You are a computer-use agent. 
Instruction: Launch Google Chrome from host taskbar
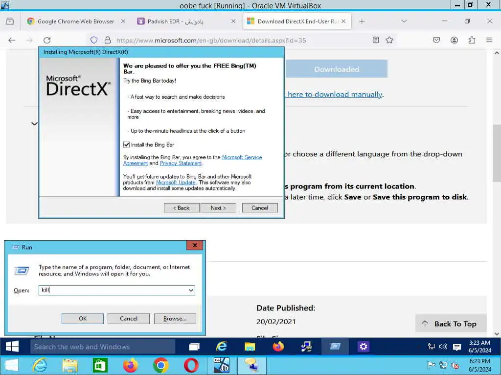pos(160,365)
